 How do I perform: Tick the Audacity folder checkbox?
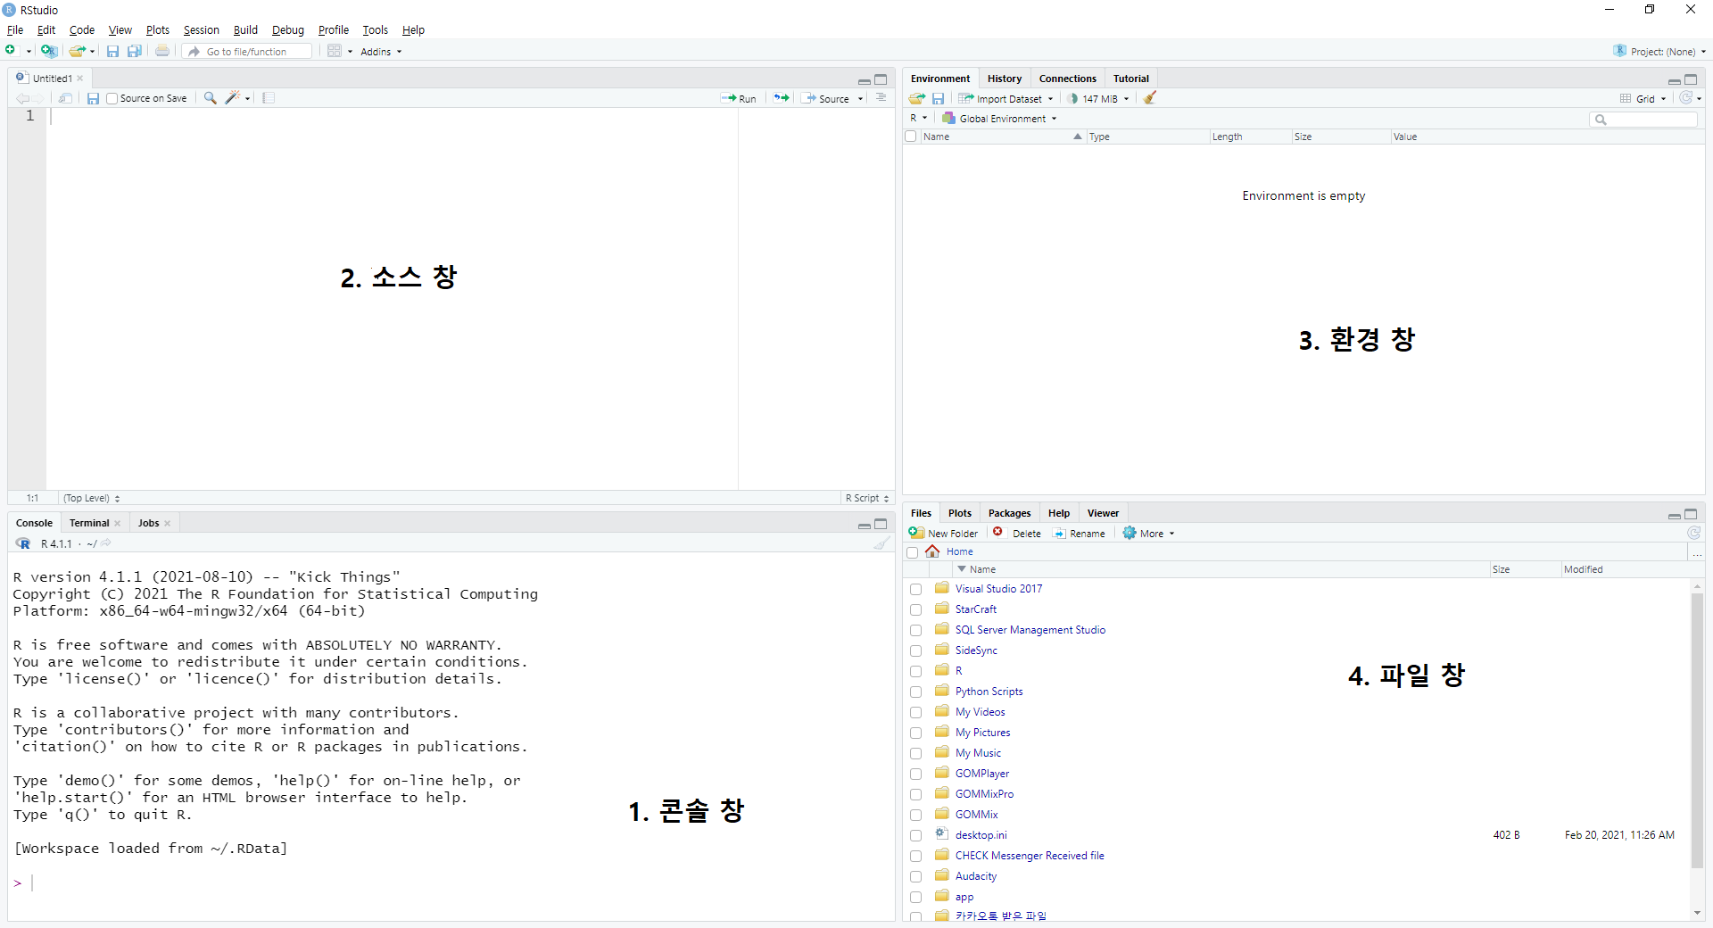coord(915,876)
